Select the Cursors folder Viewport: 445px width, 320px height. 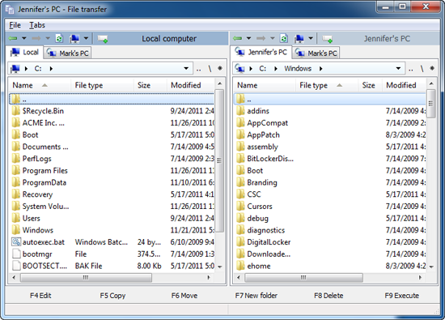[x=330, y=207]
